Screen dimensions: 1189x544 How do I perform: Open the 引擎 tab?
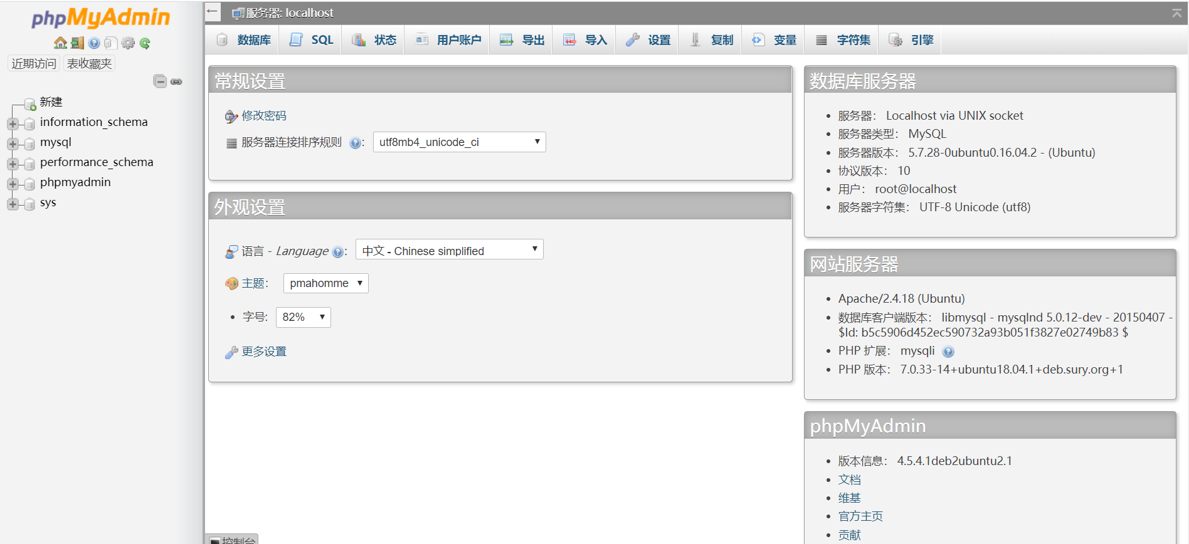[x=911, y=40]
